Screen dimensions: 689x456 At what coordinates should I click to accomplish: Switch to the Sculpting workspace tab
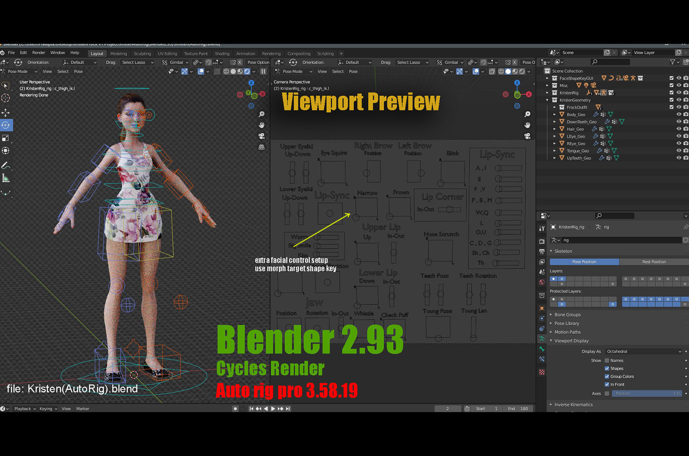(x=142, y=54)
